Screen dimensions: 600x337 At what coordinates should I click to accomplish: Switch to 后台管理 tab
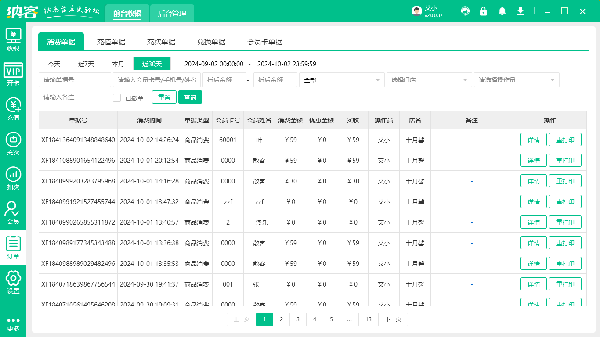pos(172,13)
